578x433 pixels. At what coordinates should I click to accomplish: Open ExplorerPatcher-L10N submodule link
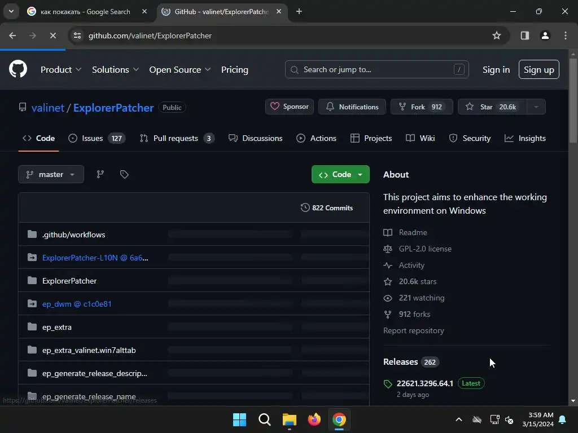(95, 258)
